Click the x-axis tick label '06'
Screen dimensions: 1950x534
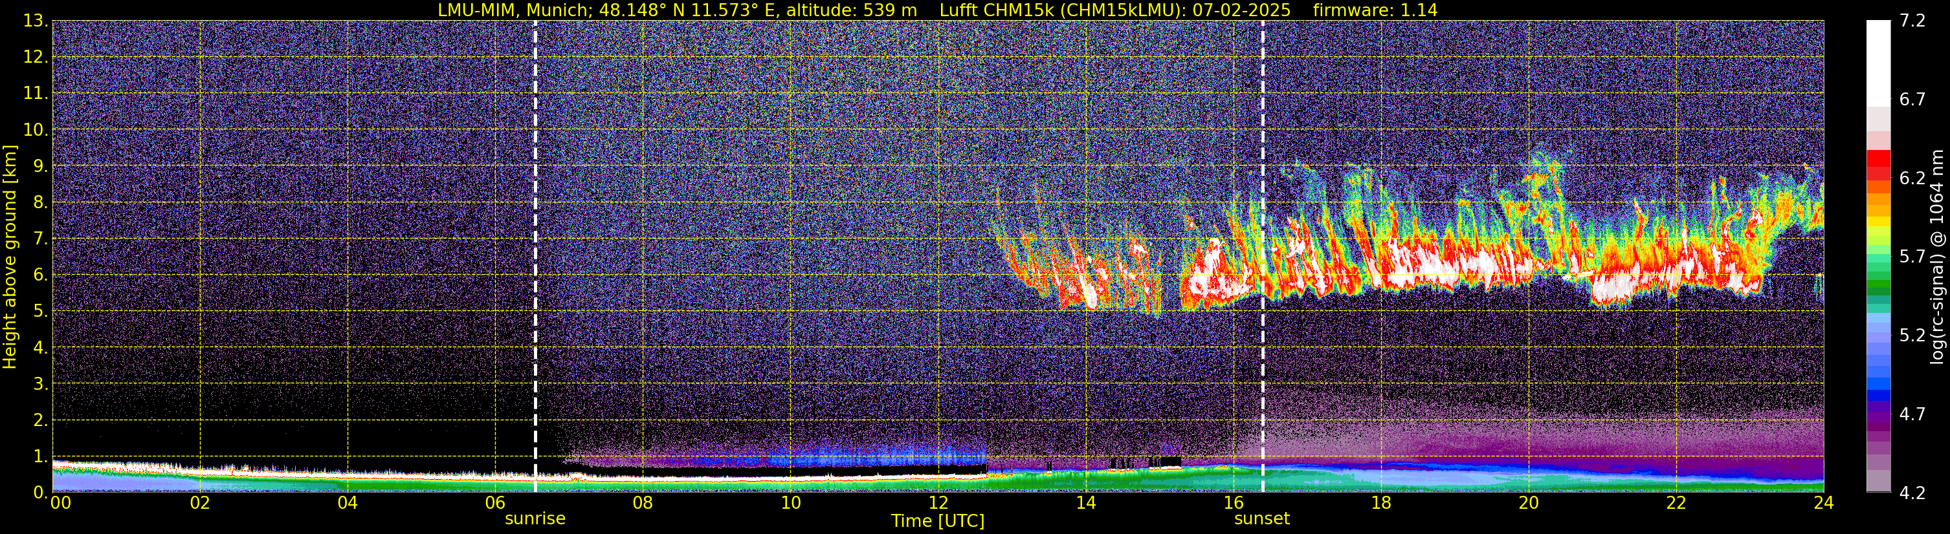[x=494, y=503]
